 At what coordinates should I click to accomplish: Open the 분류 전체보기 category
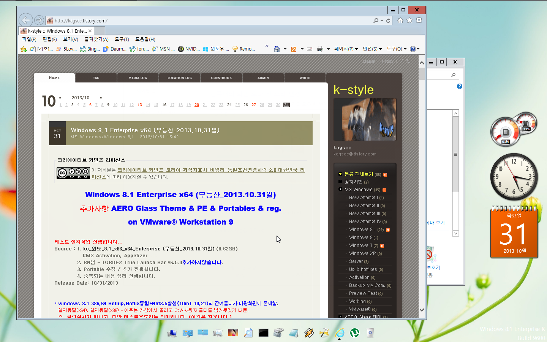pos(359,174)
